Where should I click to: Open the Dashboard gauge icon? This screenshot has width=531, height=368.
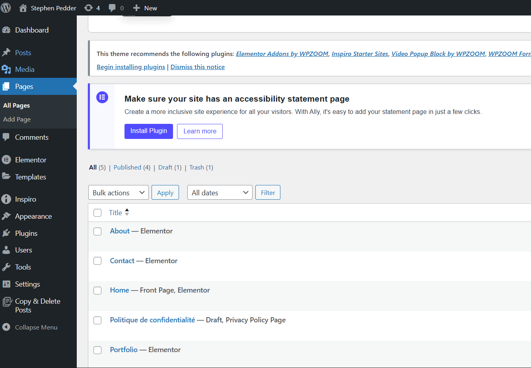pyautogui.click(x=6, y=30)
